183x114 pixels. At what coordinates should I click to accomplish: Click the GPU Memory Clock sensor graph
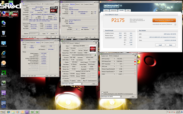pos(130,61)
